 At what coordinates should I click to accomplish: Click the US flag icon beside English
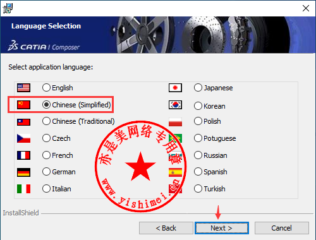pos(23,88)
